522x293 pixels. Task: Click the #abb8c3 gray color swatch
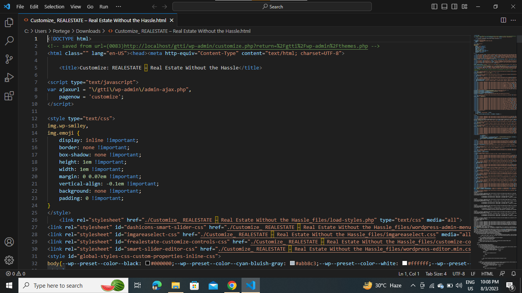click(292, 263)
